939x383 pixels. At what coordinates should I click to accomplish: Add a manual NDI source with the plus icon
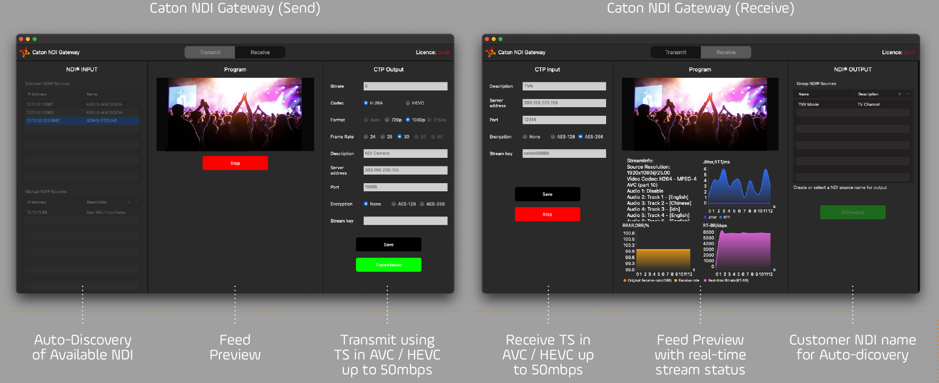pyautogui.click(x=129, y=202)
